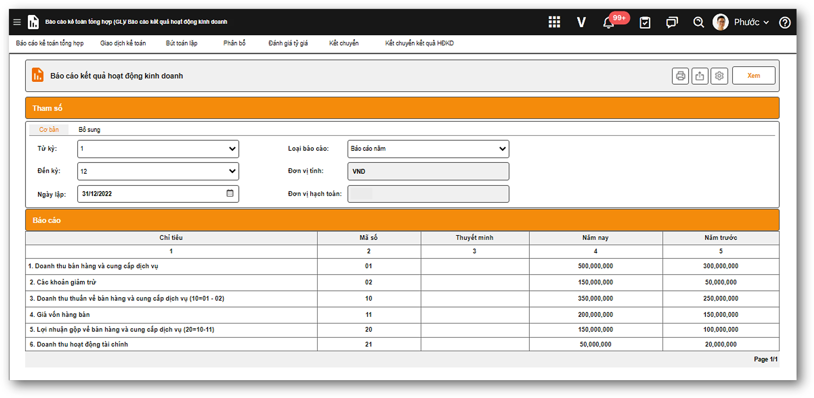Click the 500,000,000 Năm nay value
Screen dimensions: 814x398
click(595, 266)
